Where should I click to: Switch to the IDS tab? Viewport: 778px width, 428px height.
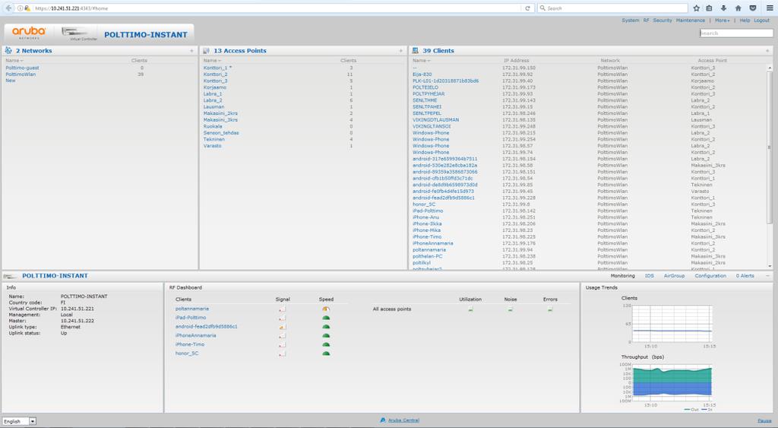pyautogui.click(x=649, y=275)
